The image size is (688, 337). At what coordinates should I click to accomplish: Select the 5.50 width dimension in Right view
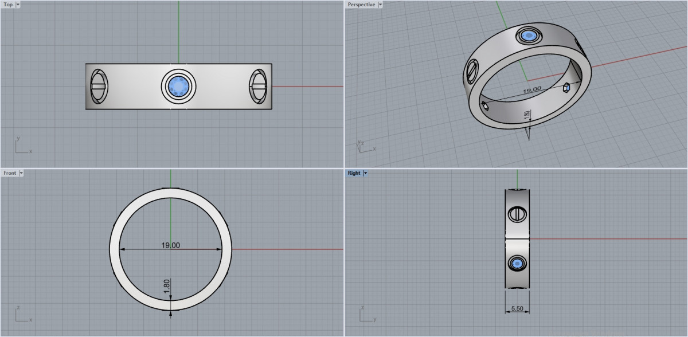tap(517, 309)
